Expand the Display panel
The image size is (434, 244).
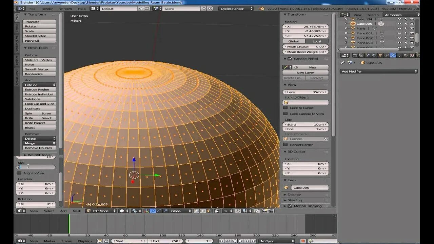(x=294, y=195)
